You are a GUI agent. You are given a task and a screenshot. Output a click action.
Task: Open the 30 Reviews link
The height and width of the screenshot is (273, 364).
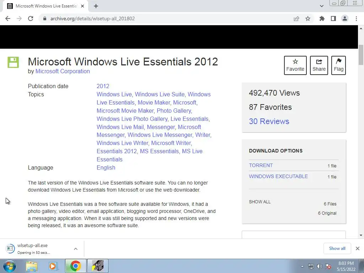click(x=269, y=121)
